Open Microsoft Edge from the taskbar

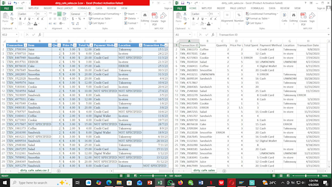[109, 183]
